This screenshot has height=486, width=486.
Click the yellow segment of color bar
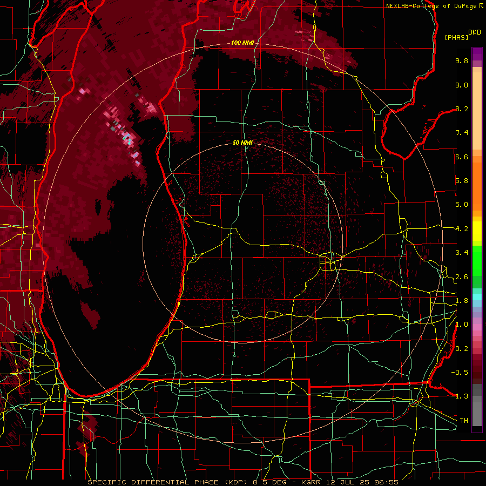477,231
